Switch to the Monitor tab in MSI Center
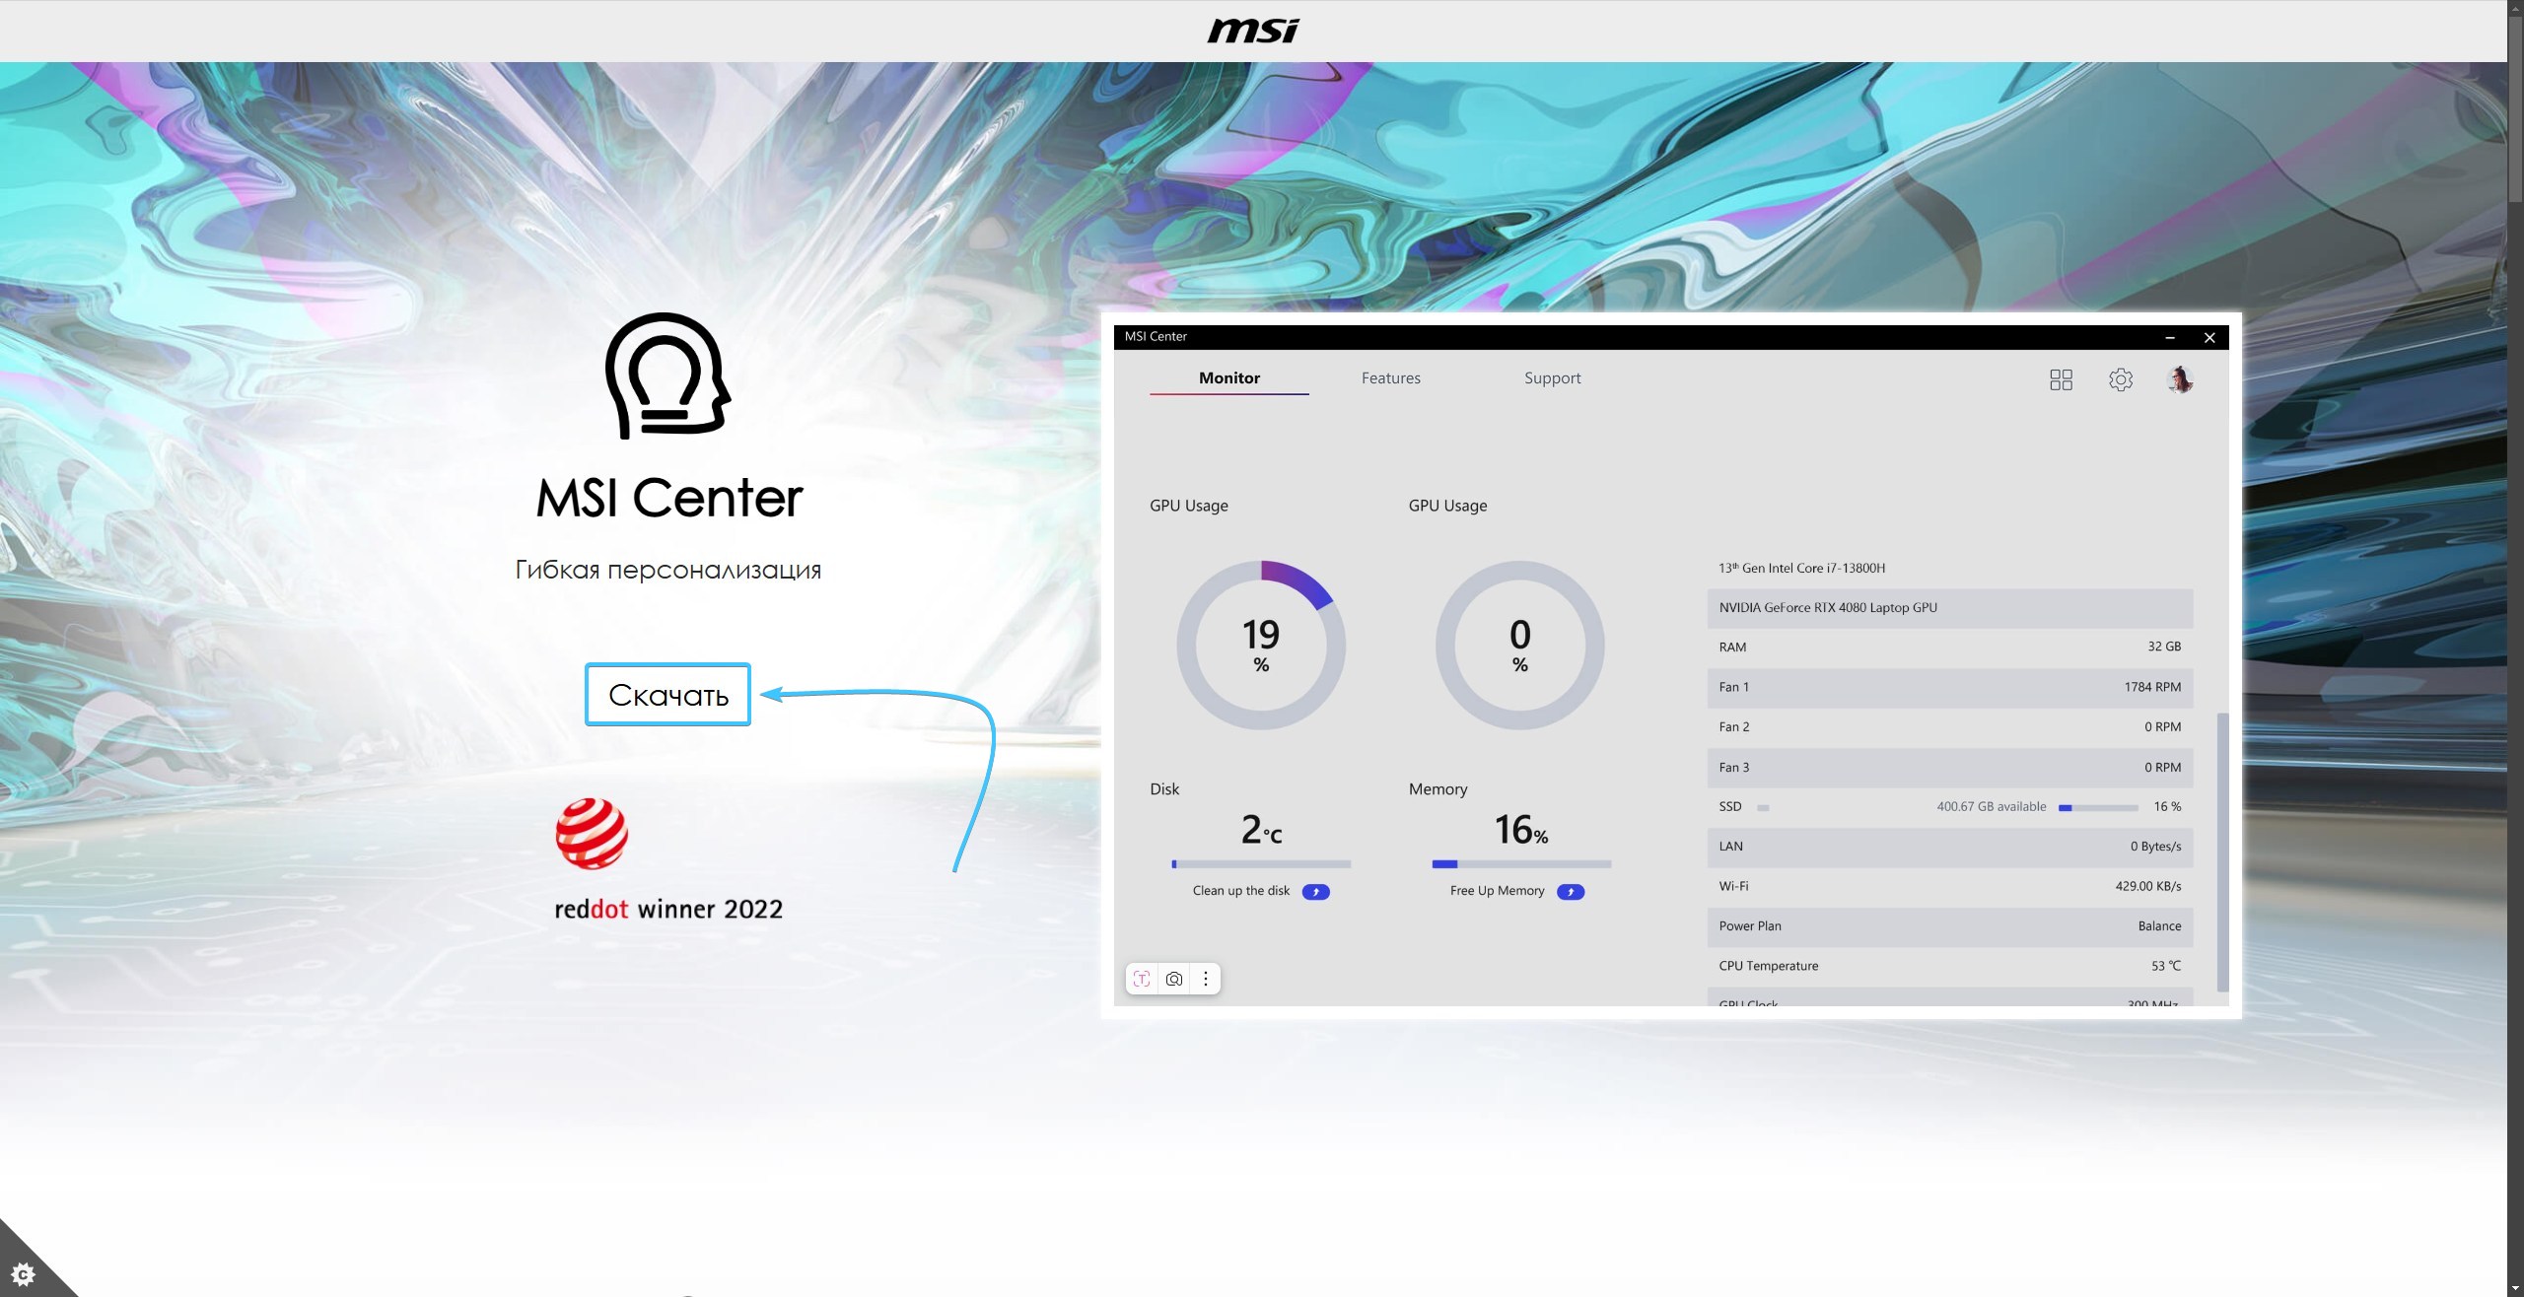The height and width of the screenshot is (1297, 2524). point(1228,378)
